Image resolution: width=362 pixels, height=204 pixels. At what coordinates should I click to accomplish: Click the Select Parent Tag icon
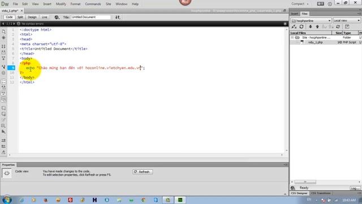[x=3, y=67]
